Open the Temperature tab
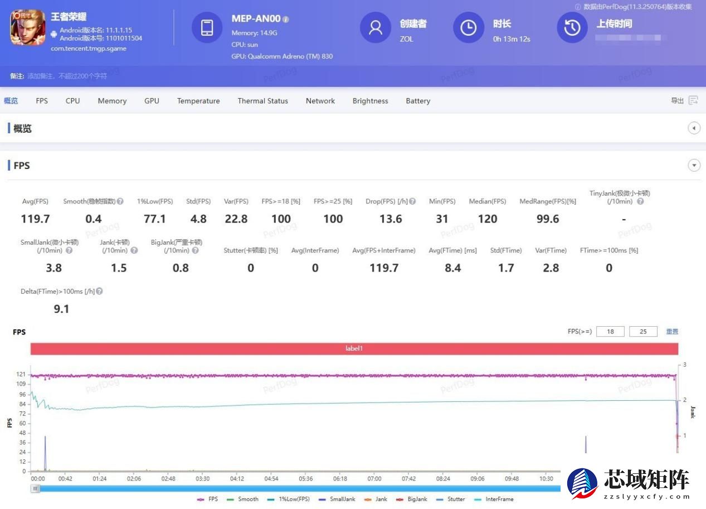This screenshot has height=509, width=706. [x=198, y=101]
